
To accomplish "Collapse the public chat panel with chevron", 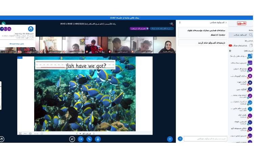I will [x=226, y=23].
